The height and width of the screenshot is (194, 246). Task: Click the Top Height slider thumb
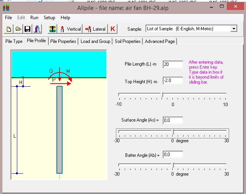[x=162, y=95]
